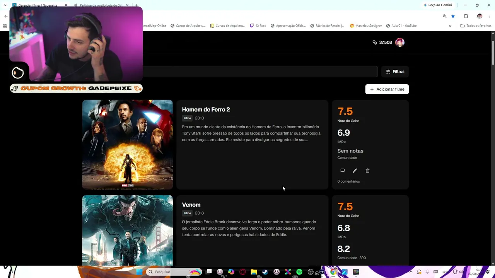Open the browser zoom magnifier icon

[x=444, y=16]
